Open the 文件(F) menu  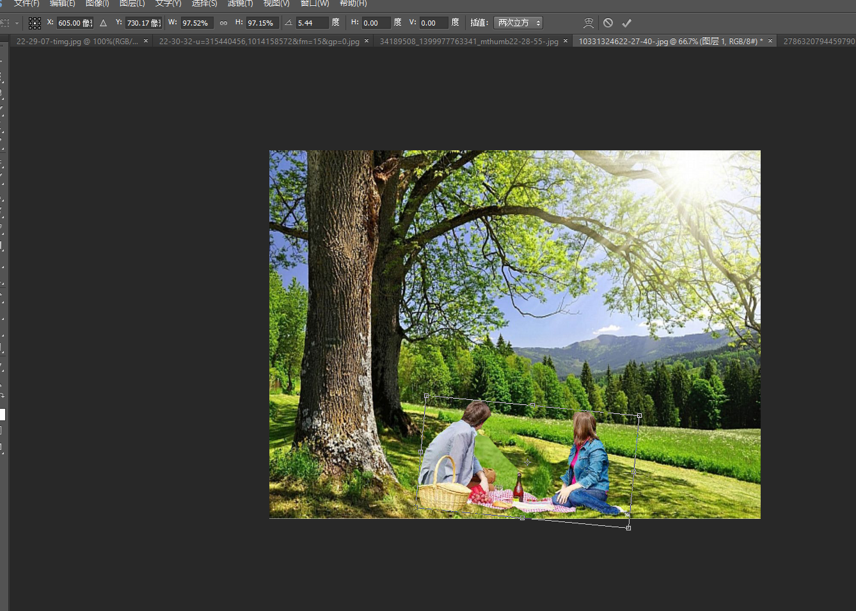(27, 3)
